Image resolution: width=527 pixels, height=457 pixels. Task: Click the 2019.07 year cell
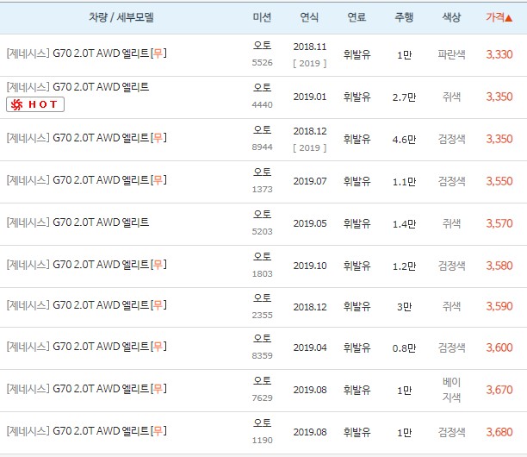[x=309, y=181]
